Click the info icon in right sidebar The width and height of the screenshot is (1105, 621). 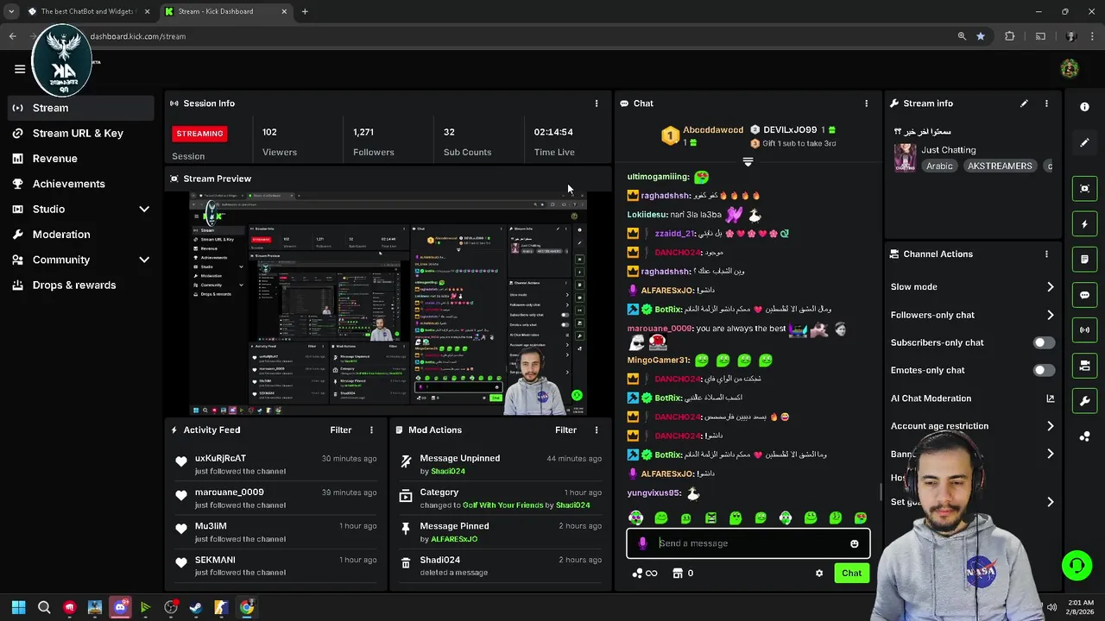pyautogui.click(x=1084, y=106)
